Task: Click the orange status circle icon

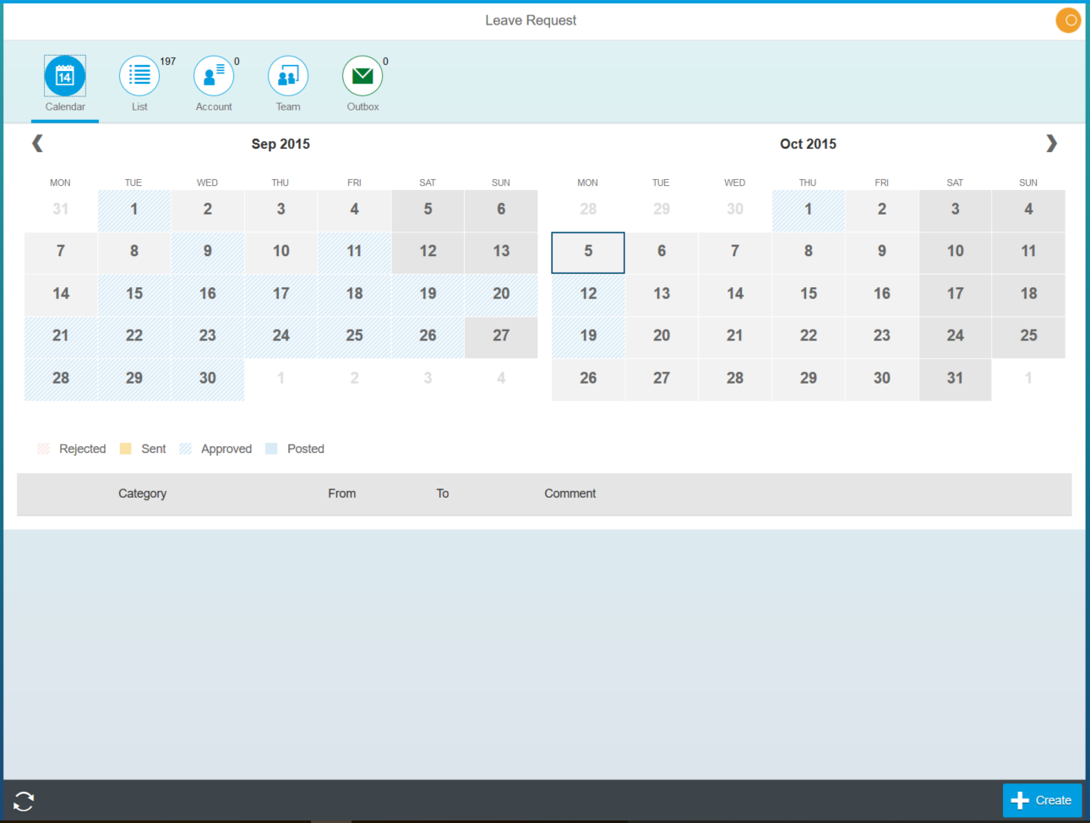Action: point(1068,20)
